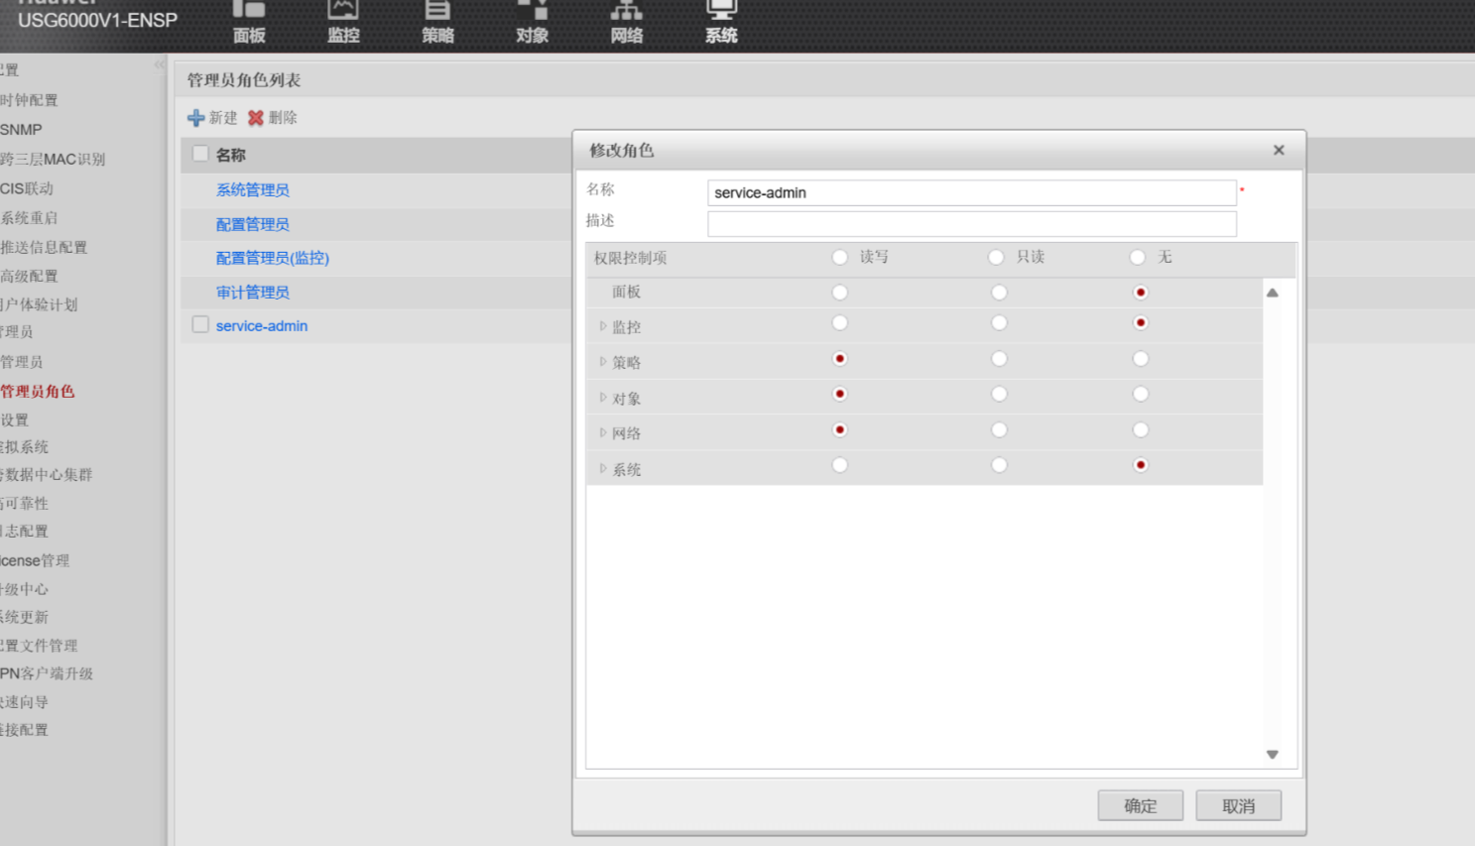The image size is (1475, 846).
Task: Open the 系统 system tab icon
Action: (721, 10)
